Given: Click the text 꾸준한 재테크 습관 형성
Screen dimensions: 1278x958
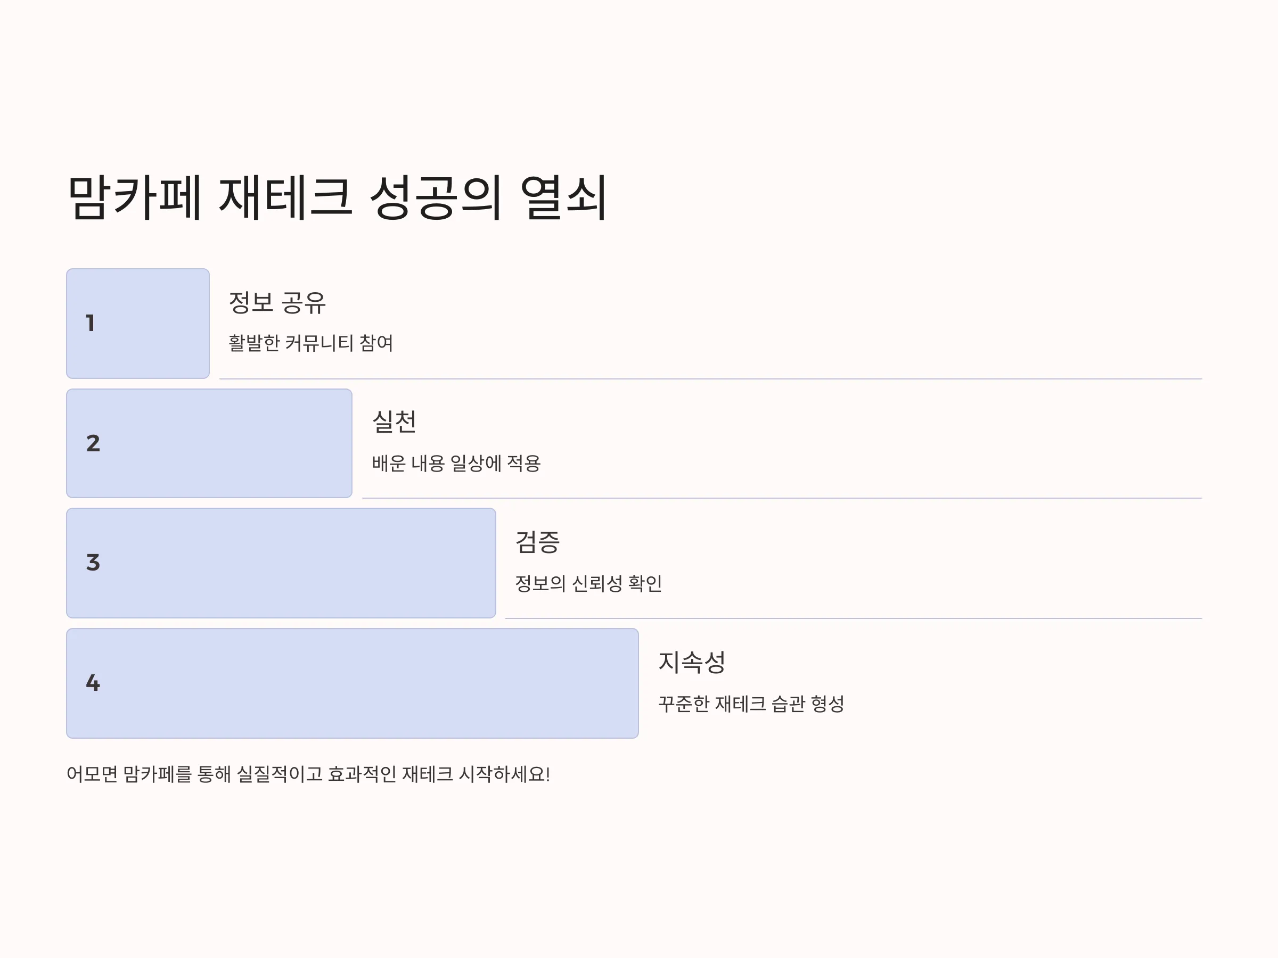Looking at the screenshot, I should [752, 704].
